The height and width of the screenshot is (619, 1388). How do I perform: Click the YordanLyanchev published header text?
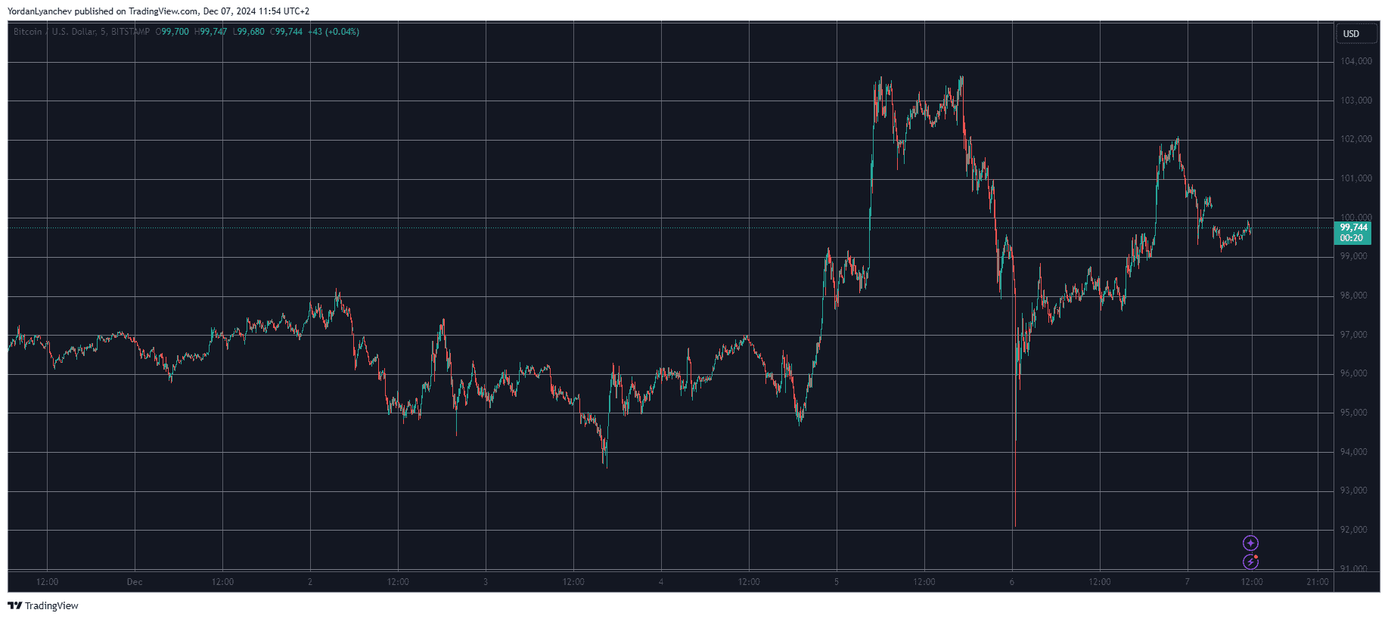(x=158, y=11)
